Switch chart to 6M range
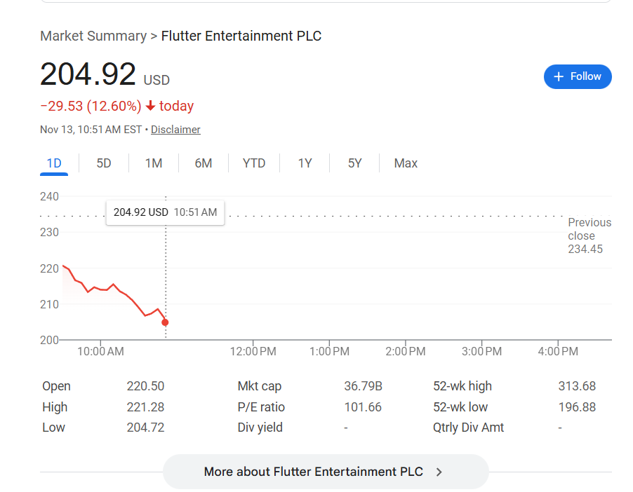 [x=204, y=163]
